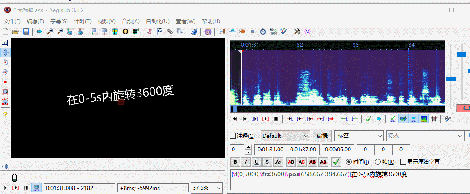
Task: Click the Save subtitles floppy disk icon
Action: [x=26, y=32]
